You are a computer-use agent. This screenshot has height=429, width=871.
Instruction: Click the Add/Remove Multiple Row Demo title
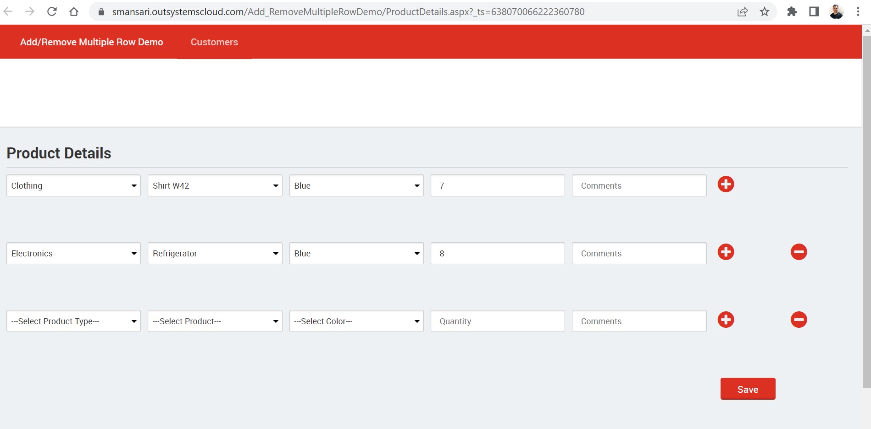click(92, 42)
